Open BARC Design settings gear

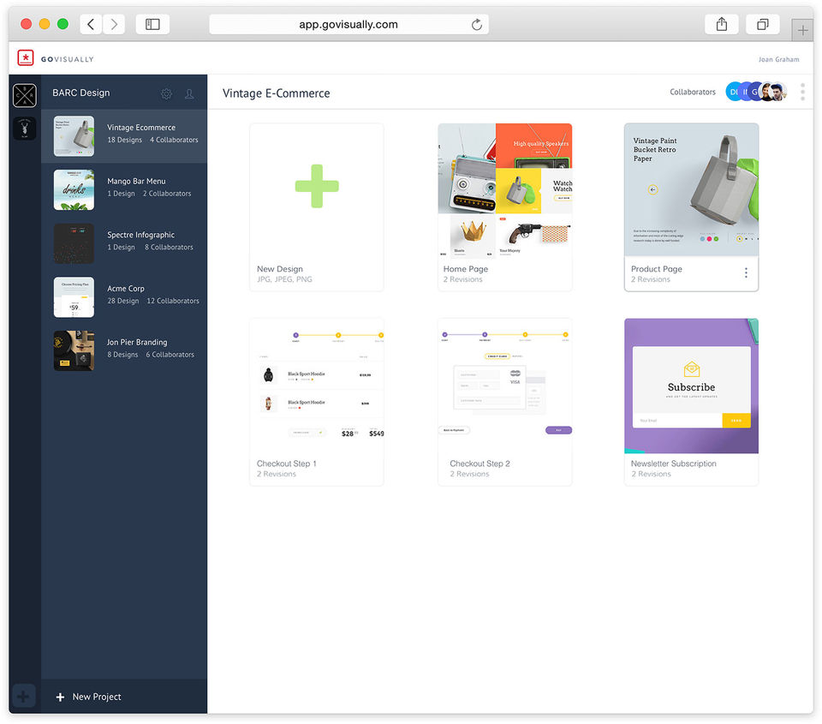(x=166, y=93)
